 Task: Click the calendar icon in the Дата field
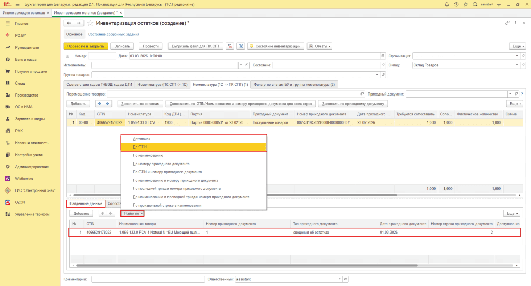(383, 56)
